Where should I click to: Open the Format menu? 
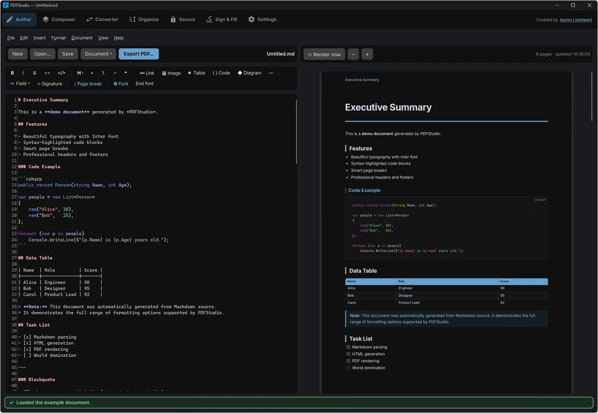coord(58,38)
